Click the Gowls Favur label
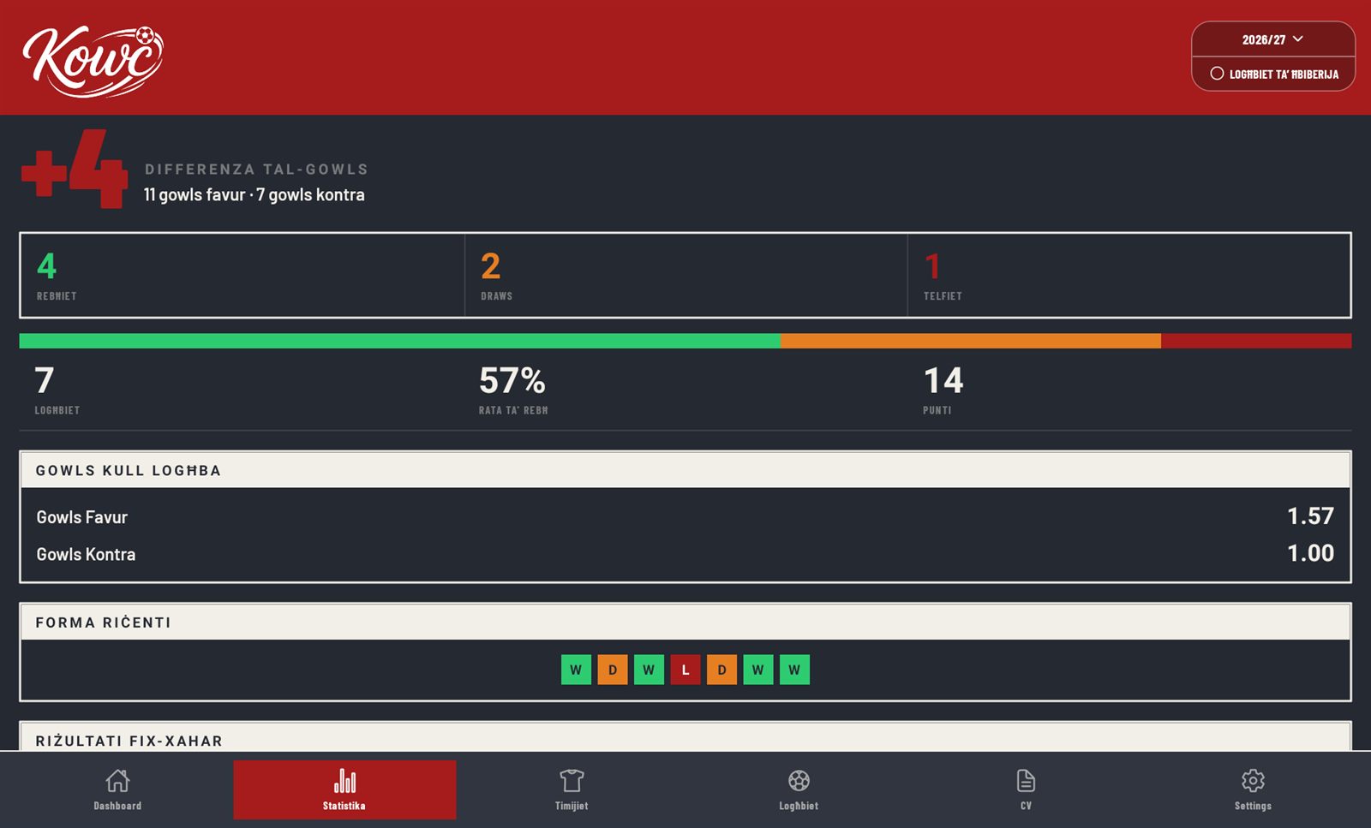The height and width of the screenshot is (828, 1371). 81,517
